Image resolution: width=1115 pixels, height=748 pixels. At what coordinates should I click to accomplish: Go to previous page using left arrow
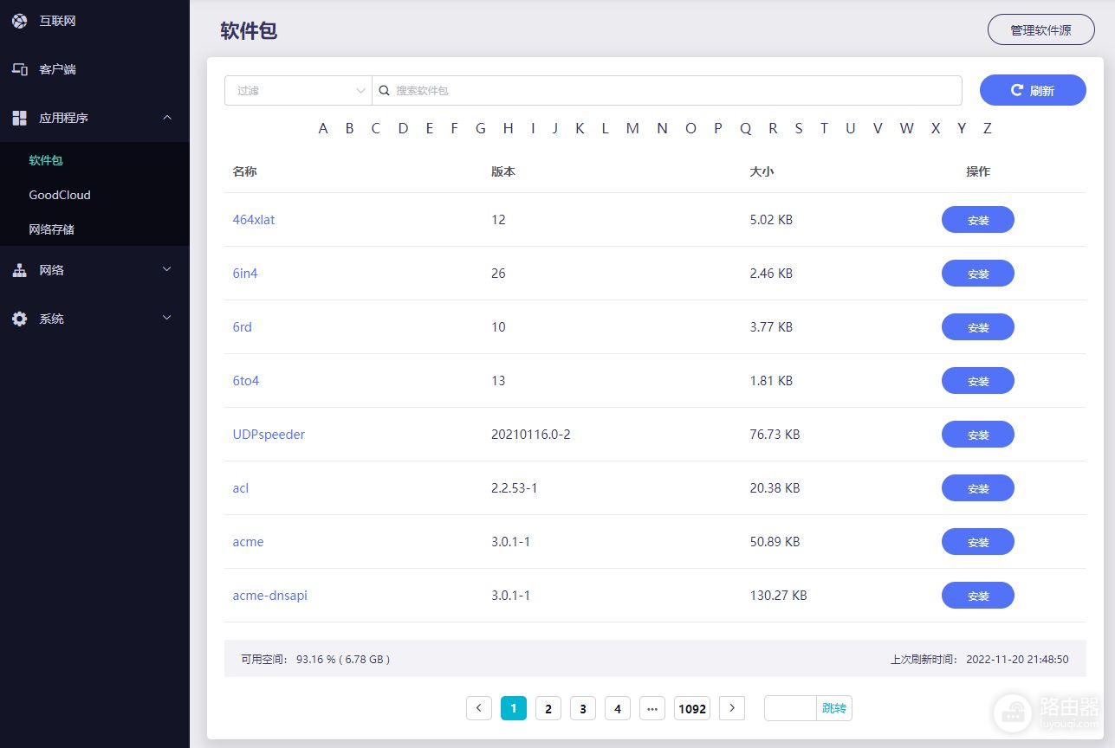point(479,708)
